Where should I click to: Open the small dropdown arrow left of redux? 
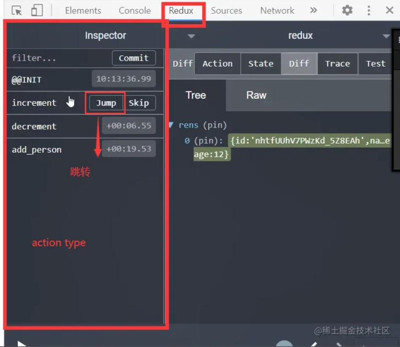click(192, 36)
